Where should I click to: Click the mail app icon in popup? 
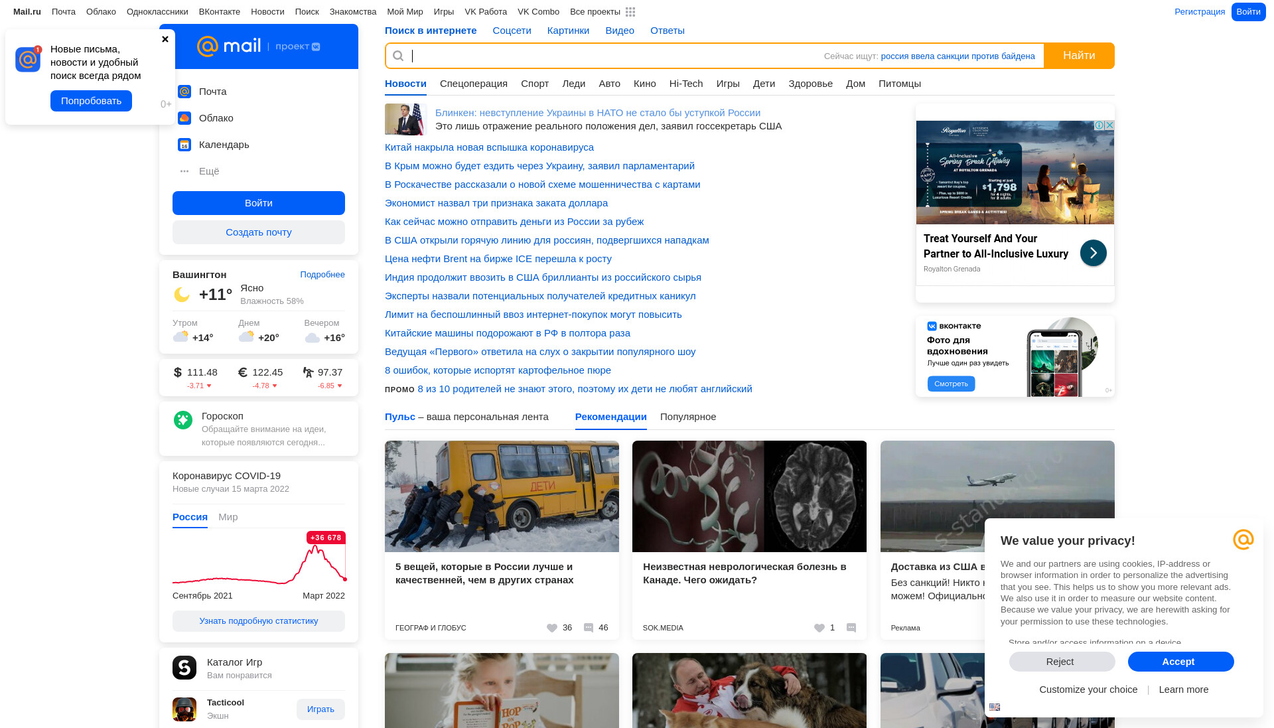pyautogui.click(x=28, y=60)
